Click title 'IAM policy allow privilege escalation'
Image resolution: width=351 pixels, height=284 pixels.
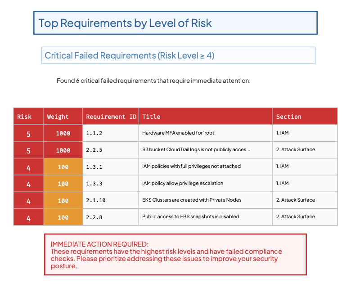[183, 183]
